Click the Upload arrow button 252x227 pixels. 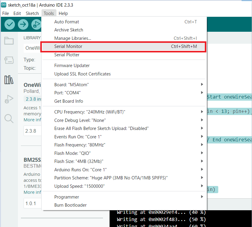tap(23, 24)
